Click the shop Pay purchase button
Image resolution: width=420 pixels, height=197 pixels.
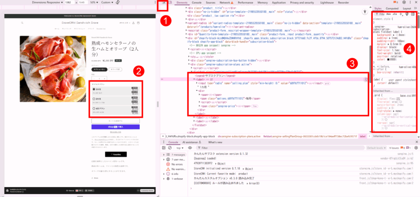[115, 127]
